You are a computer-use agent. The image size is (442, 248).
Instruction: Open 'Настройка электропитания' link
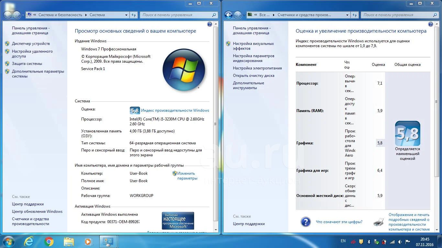coord(257,68)
